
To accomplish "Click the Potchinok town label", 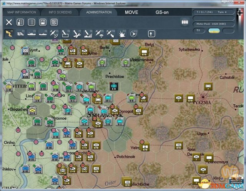I will point(126,157).
